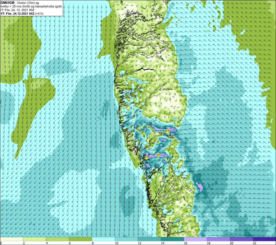This screenshot has width=276, height=245.
Task: Click the legend scale value 12
Action: coord(140,243)
